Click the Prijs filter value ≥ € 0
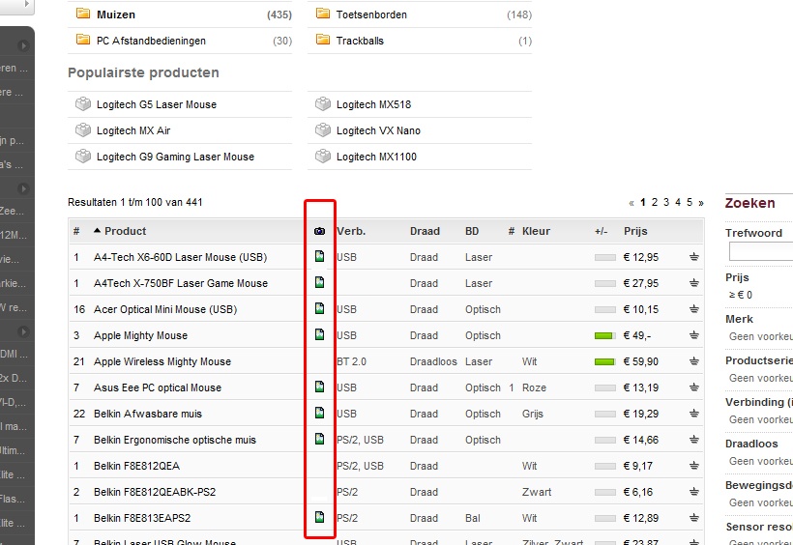Viewport: 793px width, 545px height. [741, 295]
